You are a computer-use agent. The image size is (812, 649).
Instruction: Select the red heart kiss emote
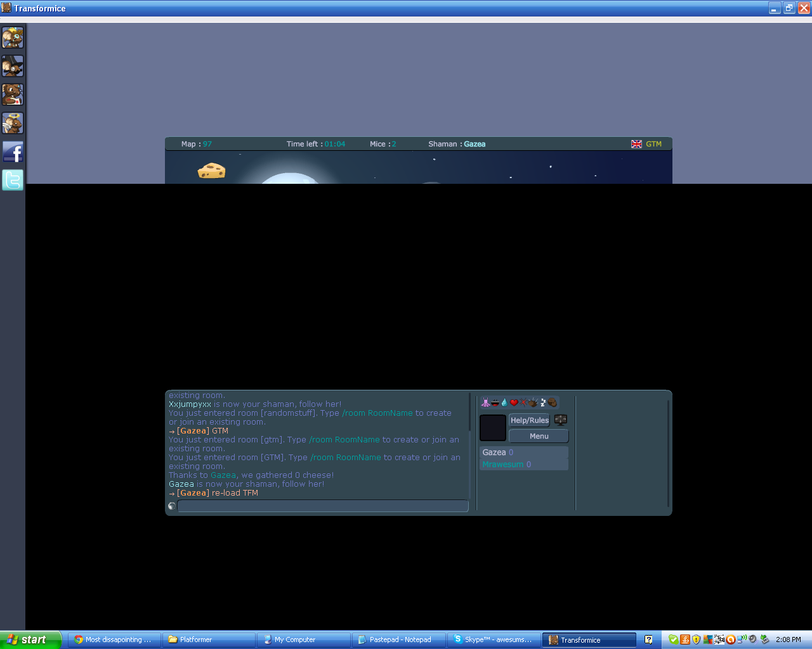tap(514, 402)
